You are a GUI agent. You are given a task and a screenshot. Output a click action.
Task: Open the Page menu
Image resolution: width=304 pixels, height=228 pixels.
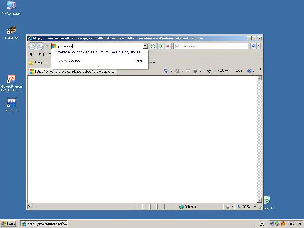pyautogui.click(x=210, y=71)
